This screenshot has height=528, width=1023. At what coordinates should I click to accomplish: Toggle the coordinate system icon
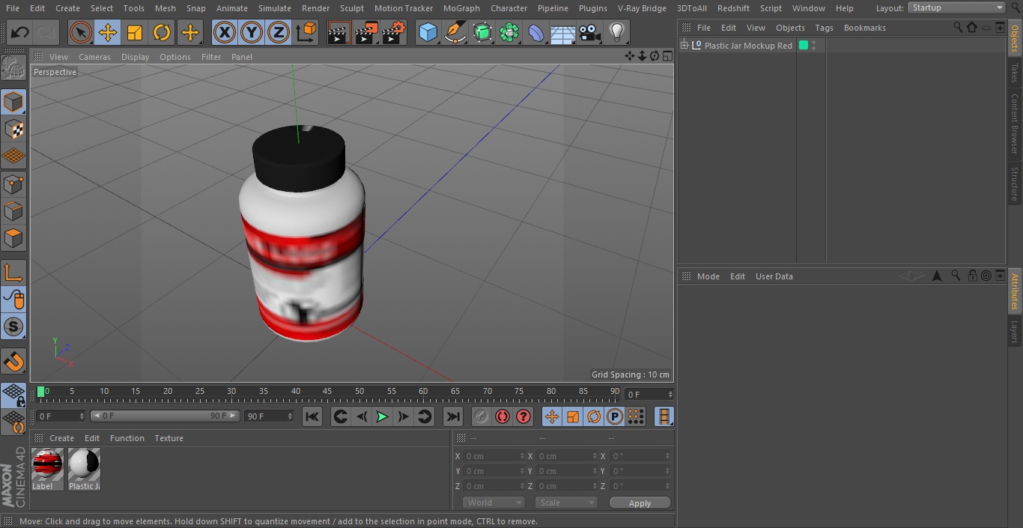[306, 33]
